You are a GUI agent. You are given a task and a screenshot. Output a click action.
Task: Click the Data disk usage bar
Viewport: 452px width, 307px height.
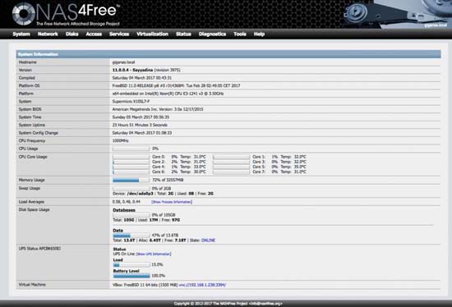[x=131, y=236]
